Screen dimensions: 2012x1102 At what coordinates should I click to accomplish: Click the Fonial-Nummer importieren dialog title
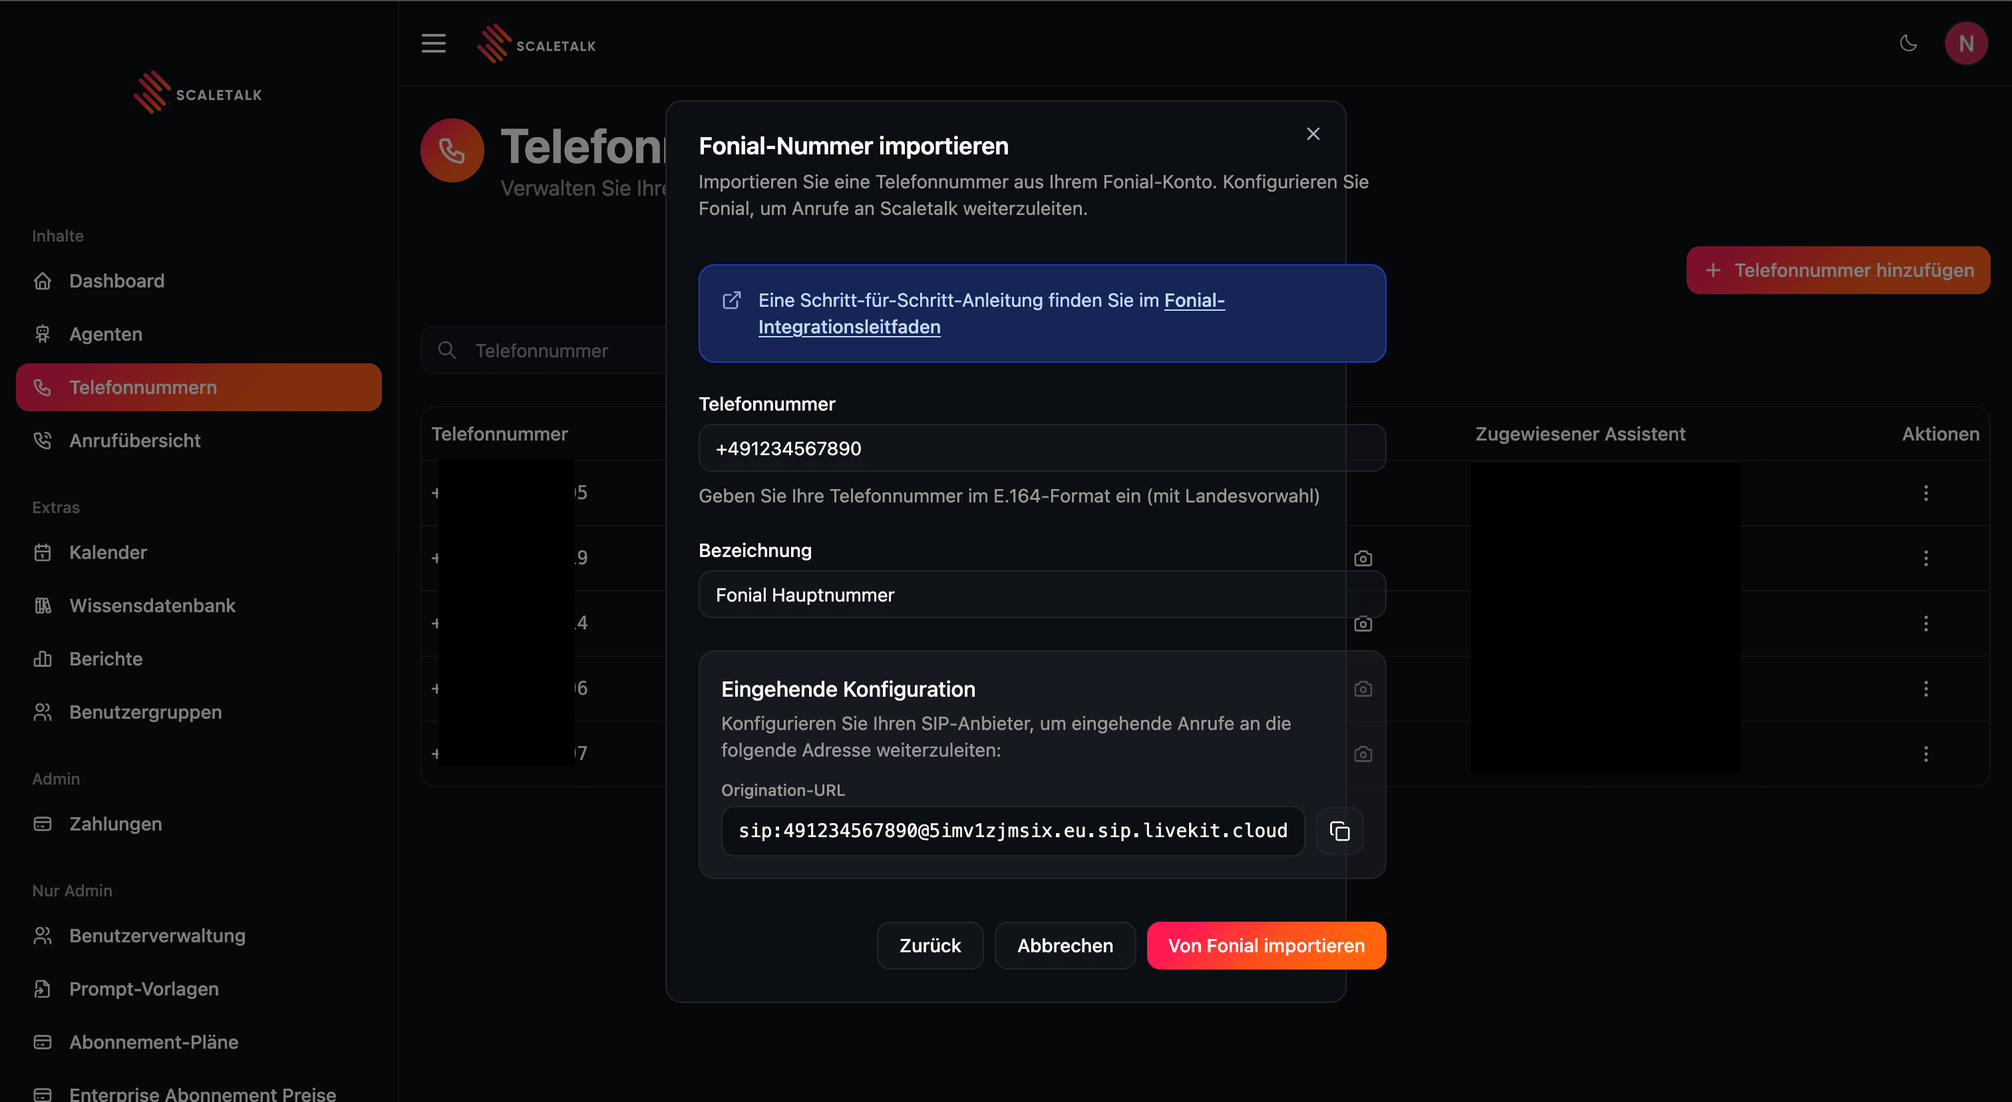pyautogui.click(x=854, y=146)
